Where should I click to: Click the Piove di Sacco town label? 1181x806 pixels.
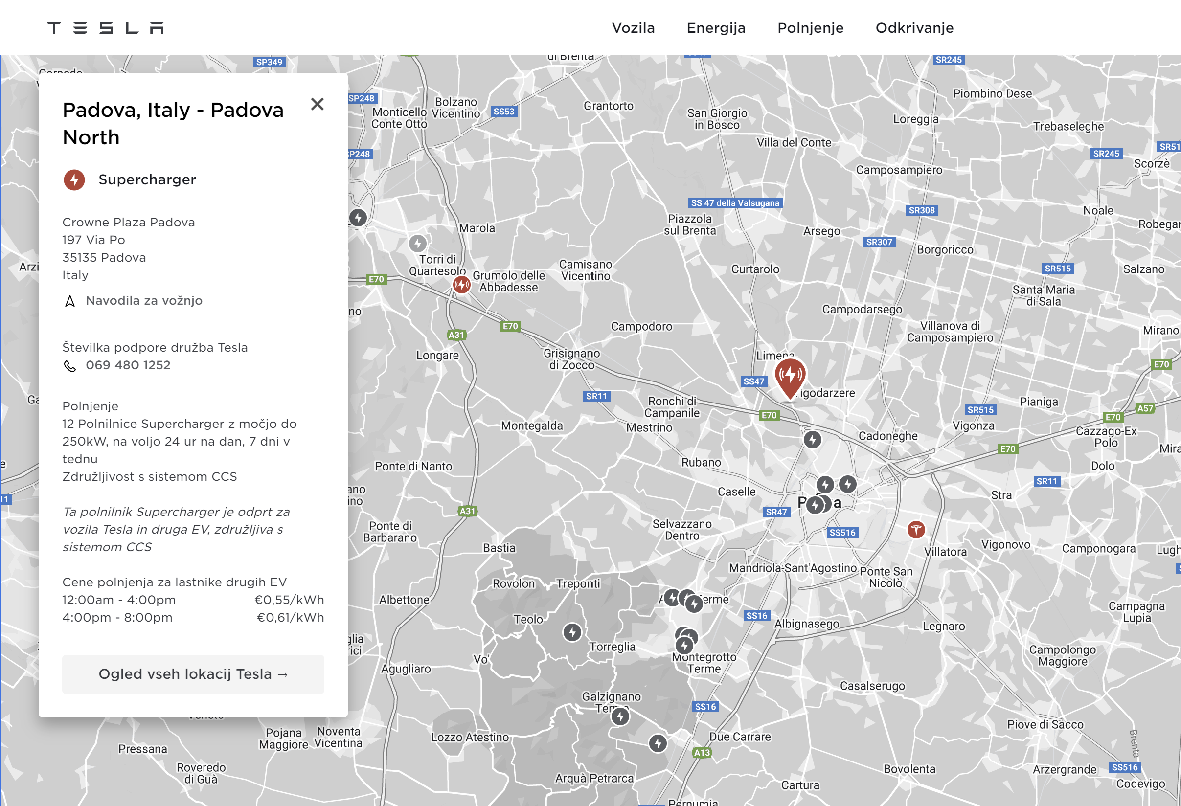[1045, 725]
